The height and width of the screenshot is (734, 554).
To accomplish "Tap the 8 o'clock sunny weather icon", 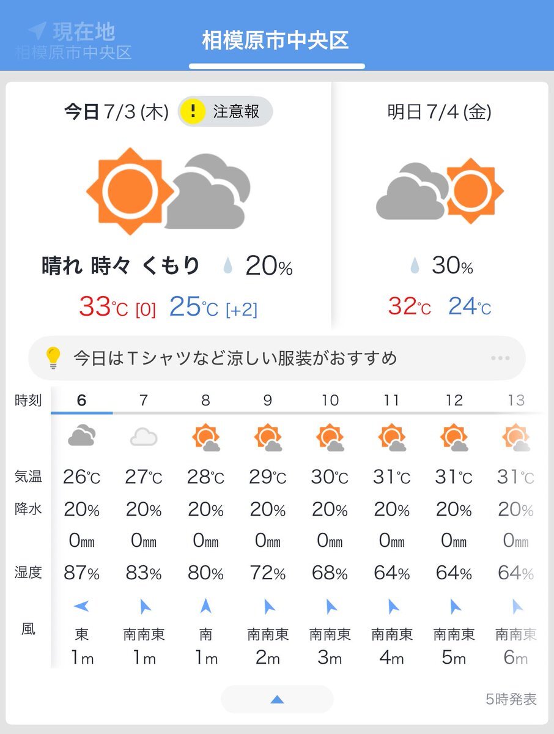I will pos(206,438).
